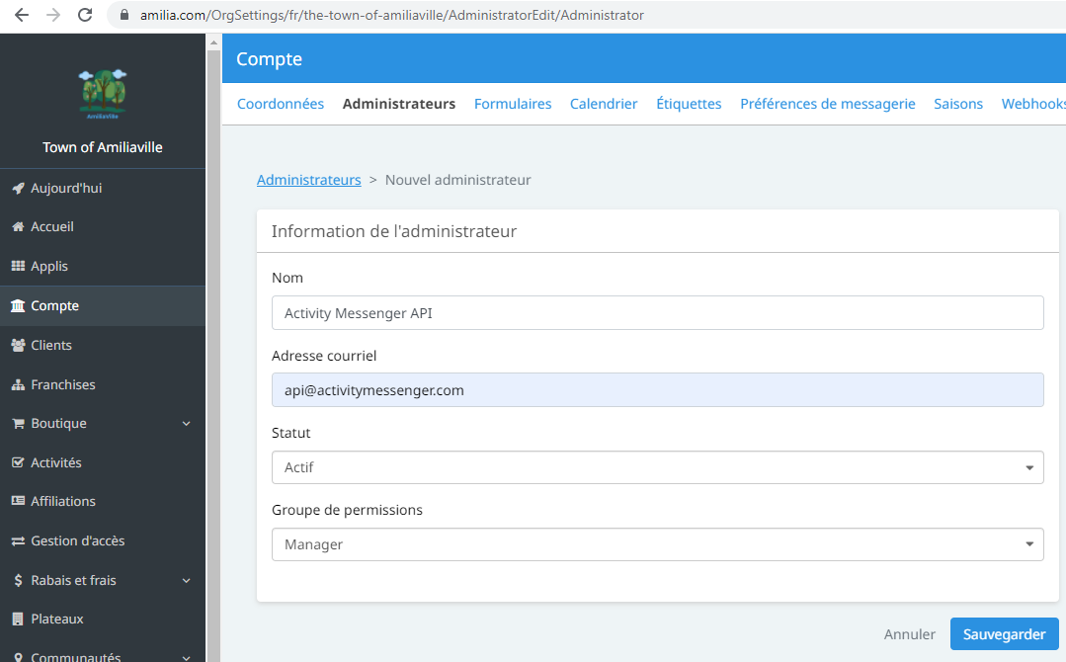1066x662 pixels.
Task: Click the house icon beside Accueil
Action: [19, 227]
